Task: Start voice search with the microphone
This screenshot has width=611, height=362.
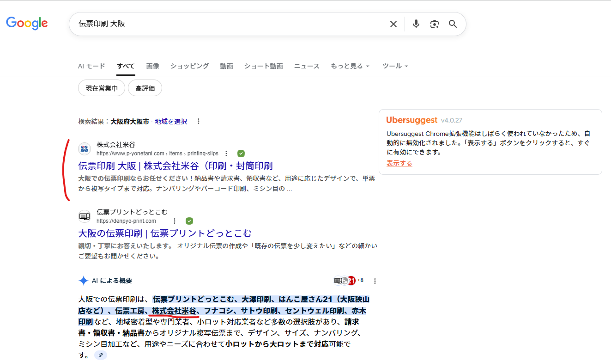Action: click(416, 24)
